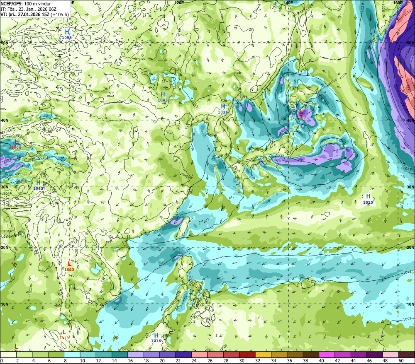
Task: Pick the light cyan 8–10 legend swatch
Action: pyautogui.click(x=72, y=354)
